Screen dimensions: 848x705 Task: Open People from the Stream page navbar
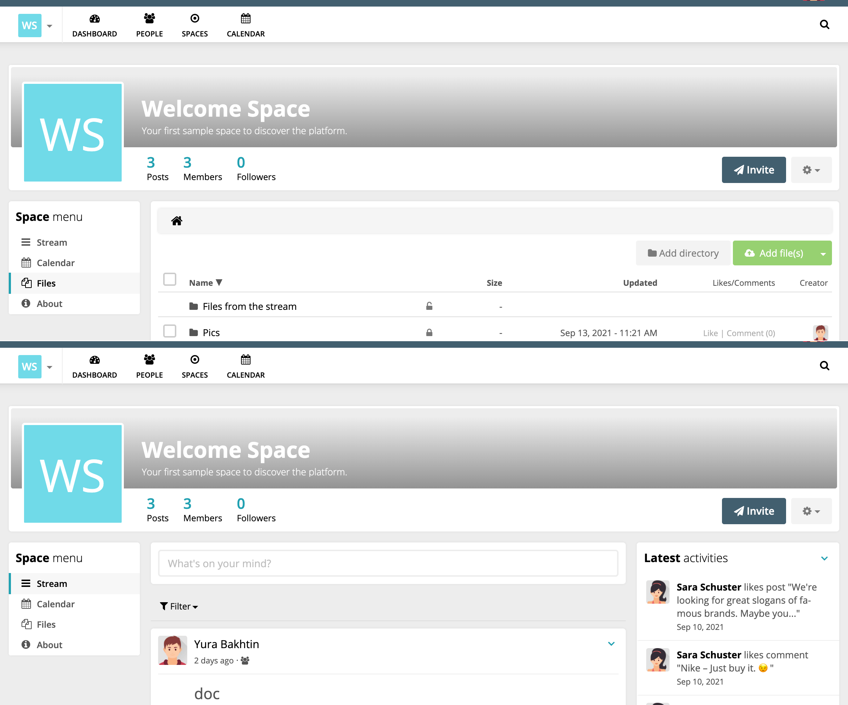pyautogui.click(x=149, y=367)
